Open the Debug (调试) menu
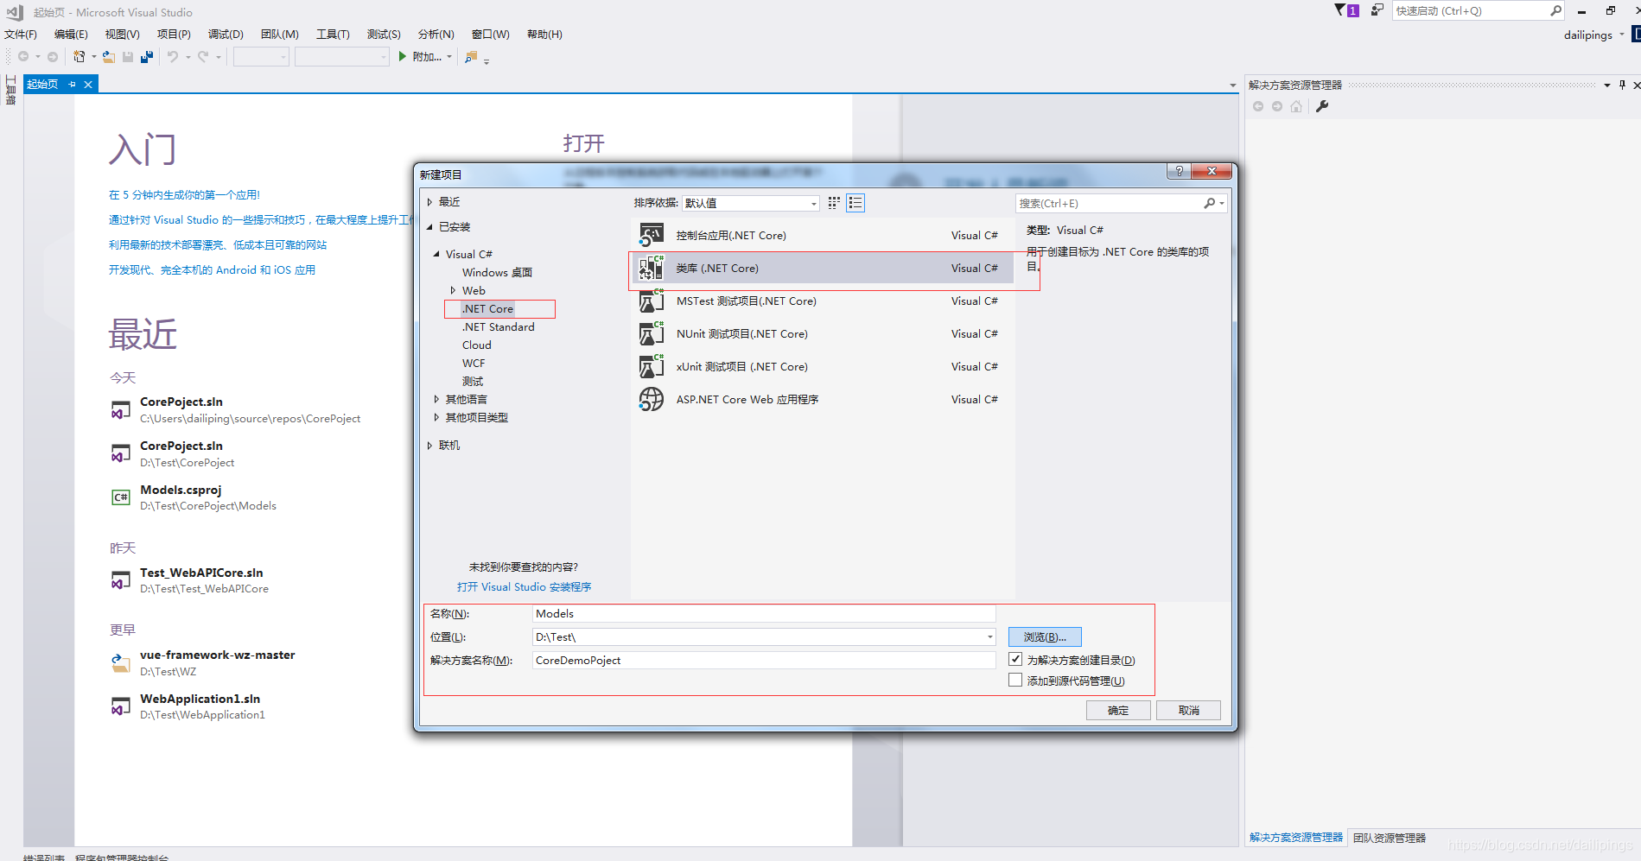This screenshot has width=1641, height=861. click(x=226, y=35)
